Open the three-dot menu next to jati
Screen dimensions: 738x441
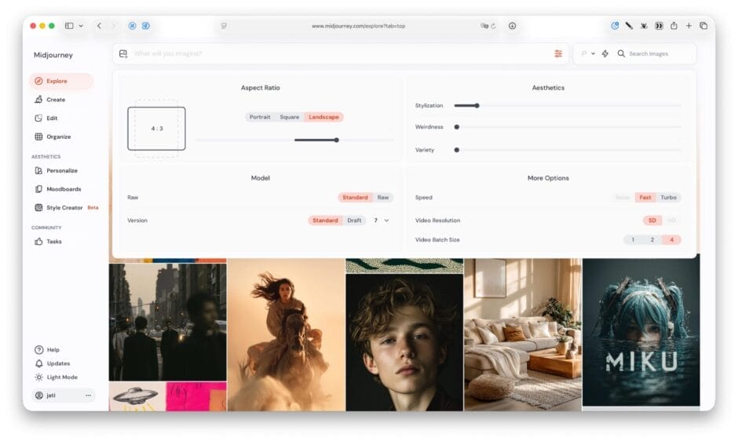[x=88, y=395]
